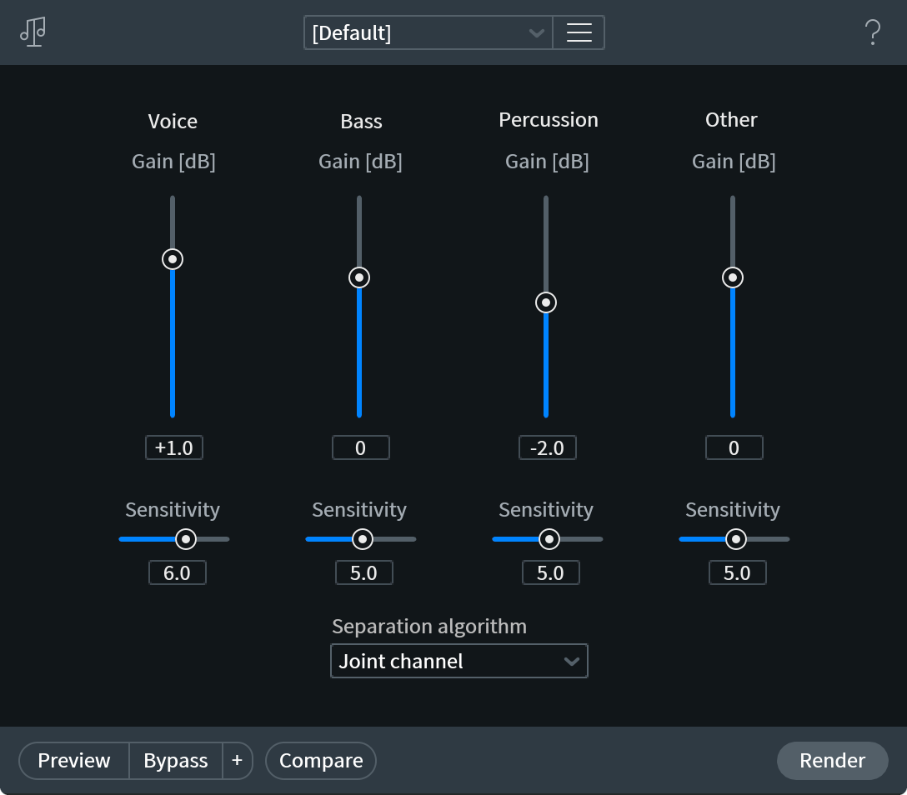Click the Voice sensitivity slider knob

coord(186,539)
